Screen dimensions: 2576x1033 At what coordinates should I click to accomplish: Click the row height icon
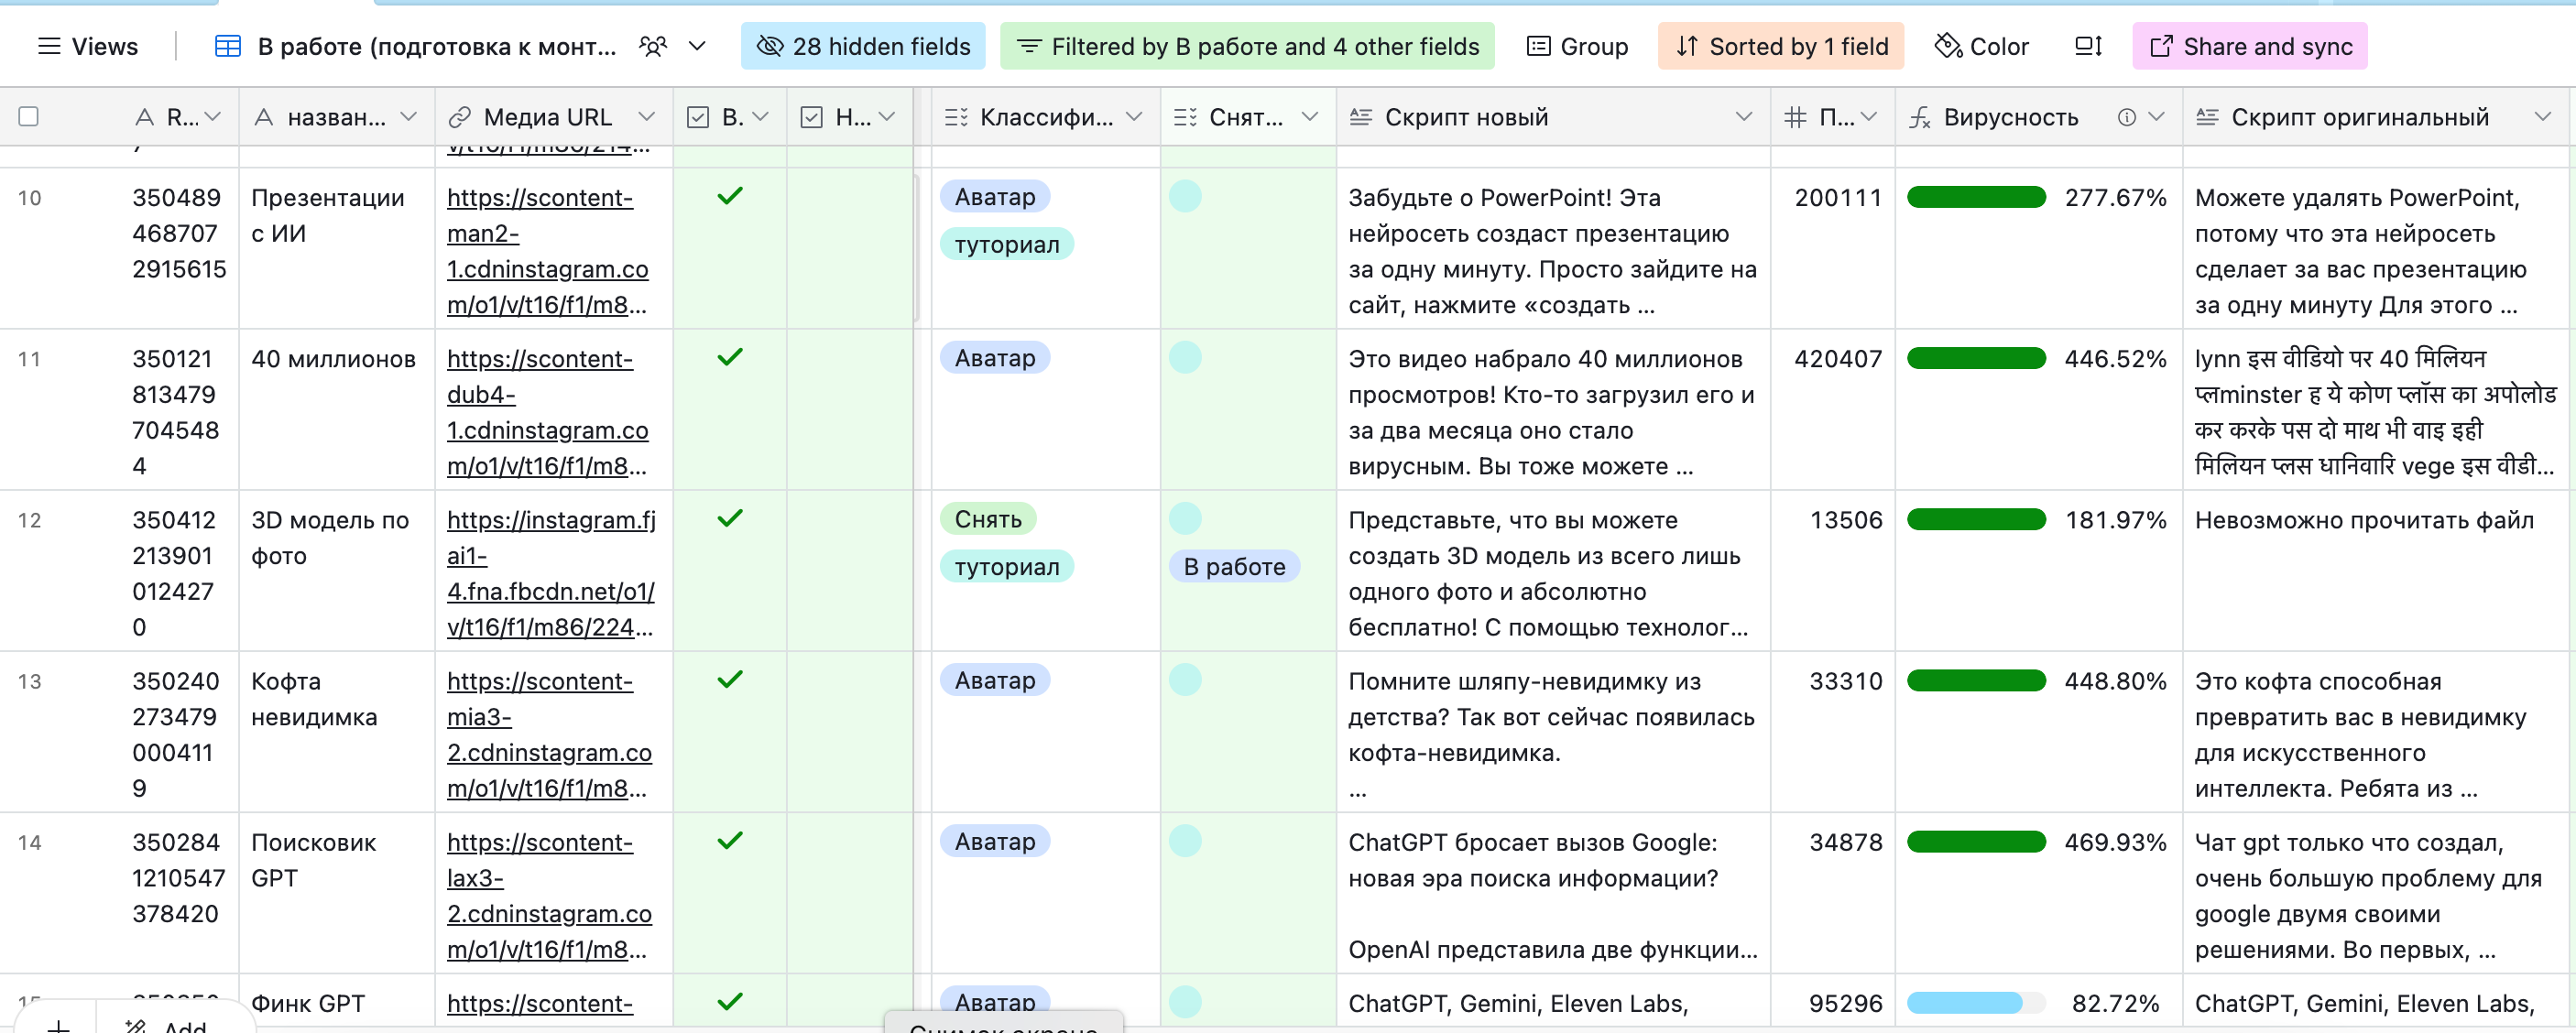click(x=2087, y=46)
